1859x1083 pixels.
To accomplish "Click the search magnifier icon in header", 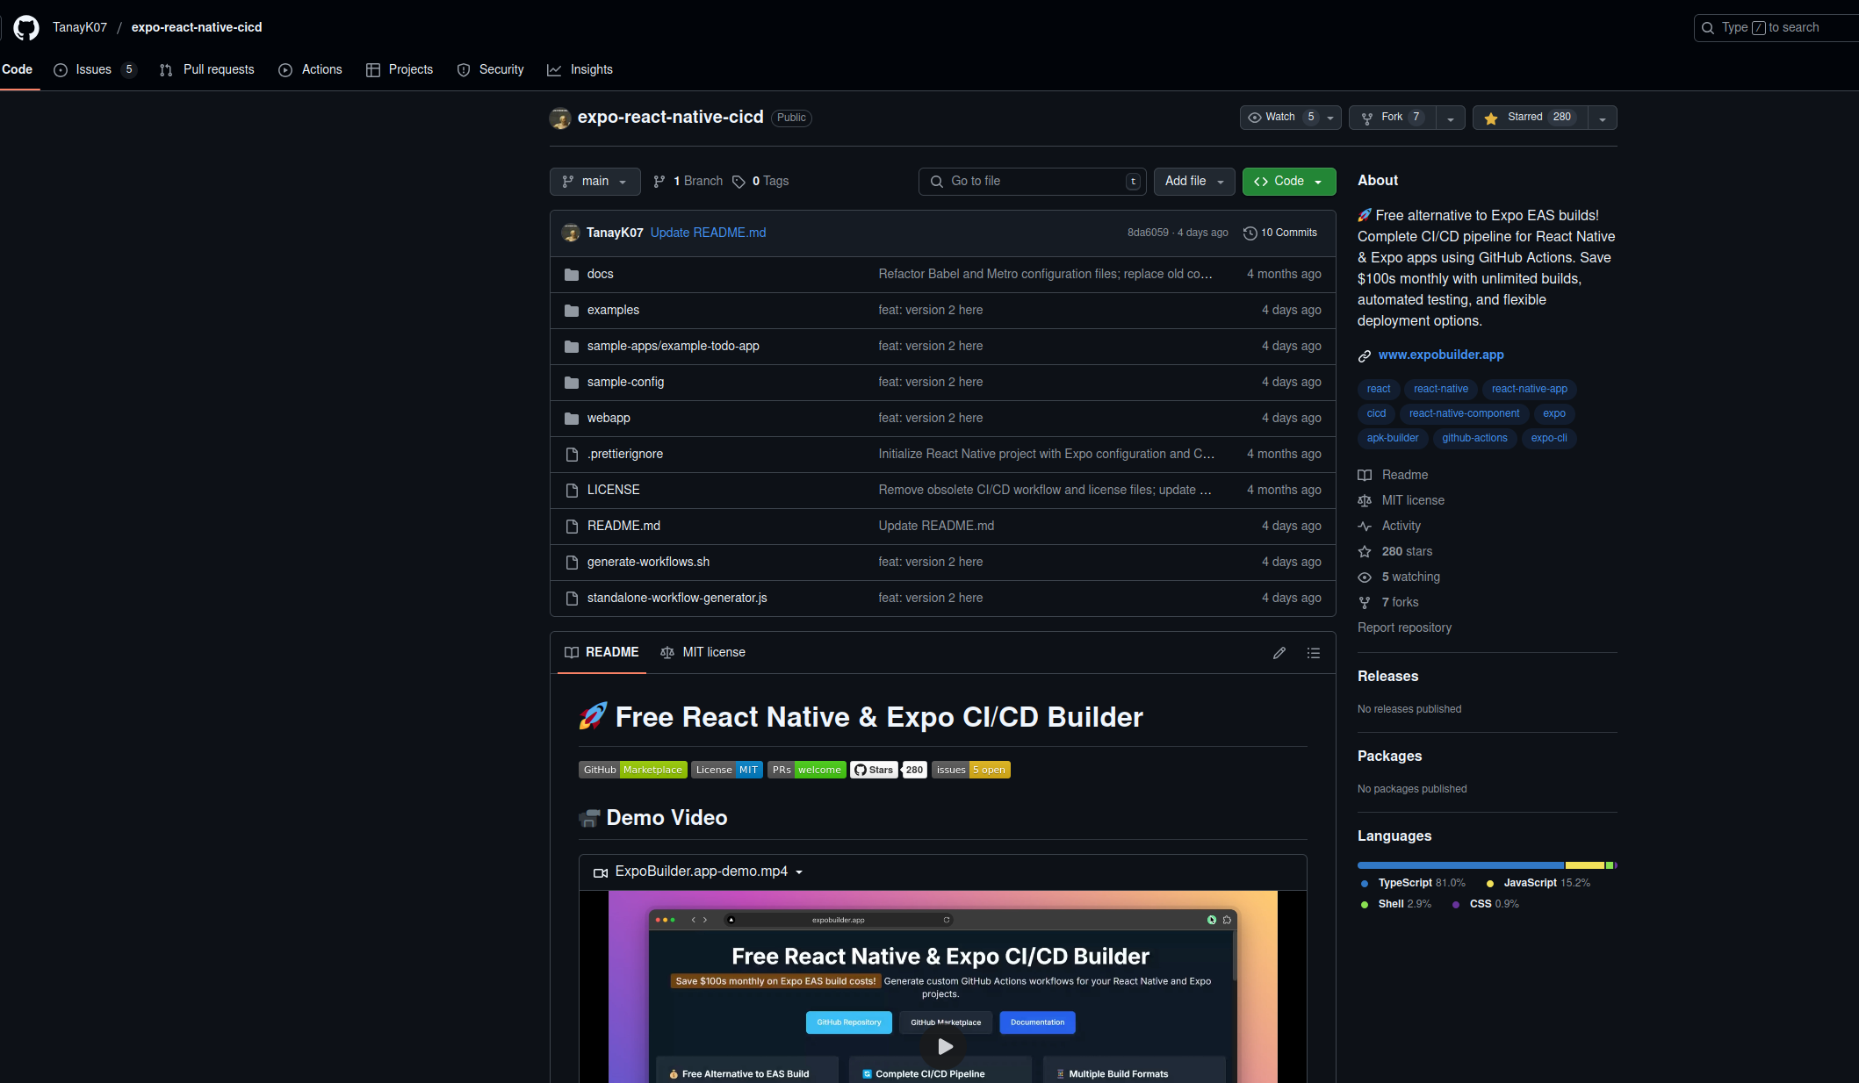I will pos(1708,28).
